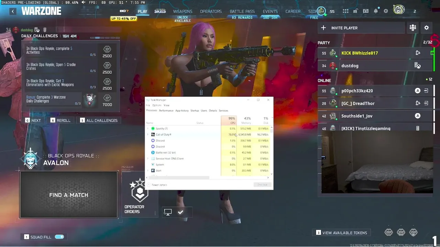The height and width of the screenshot is (247, 440).
Task: Click the greyed-out End task button in Task Manager
Action: tap(262, 185)
